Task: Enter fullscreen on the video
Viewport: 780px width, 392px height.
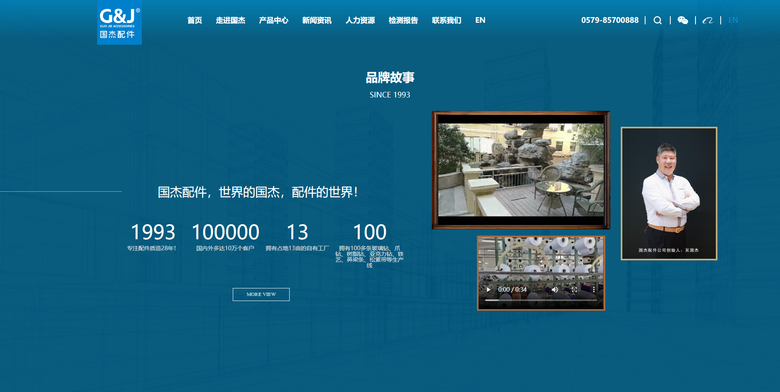Action: pos(574,290)
